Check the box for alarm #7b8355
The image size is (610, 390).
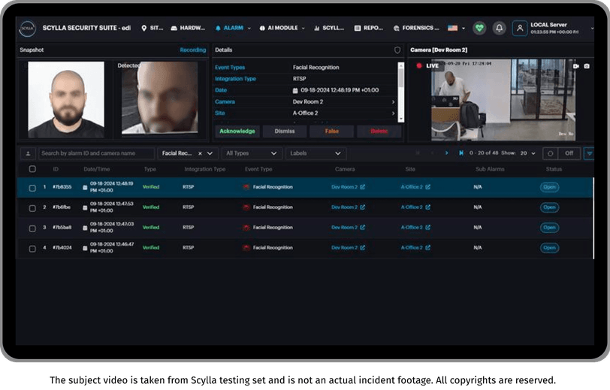coord(32,188)
